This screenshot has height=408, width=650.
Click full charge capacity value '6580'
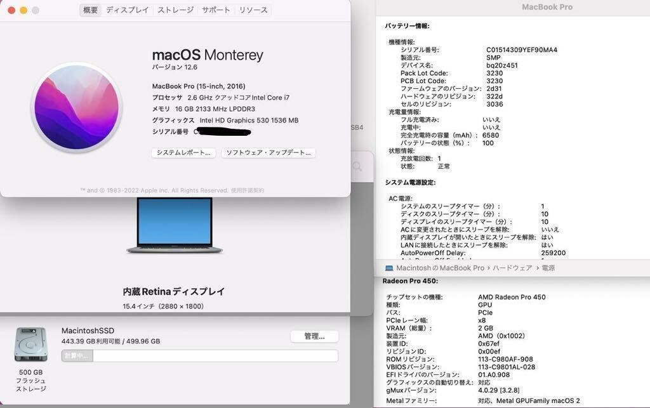tap(491, 135)
